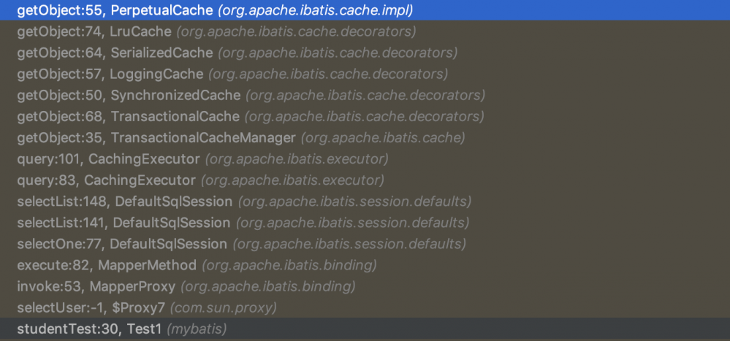Open the getObject:57 LoggingCache frame
Image resolution: width=730 pixels, height=341 pixels.
[110, 74]
